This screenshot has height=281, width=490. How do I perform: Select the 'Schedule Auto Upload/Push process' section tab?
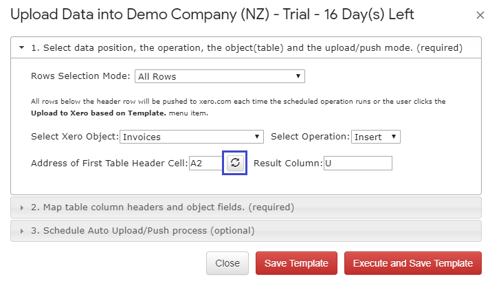point(246,231)
